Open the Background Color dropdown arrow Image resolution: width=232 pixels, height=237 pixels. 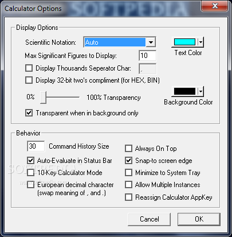[x=200, y=91]
